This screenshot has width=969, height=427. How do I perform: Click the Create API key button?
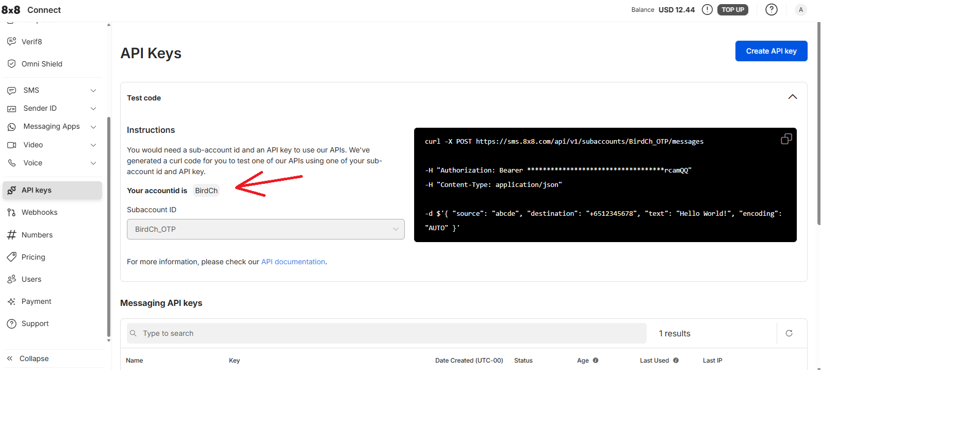[771, 51]
